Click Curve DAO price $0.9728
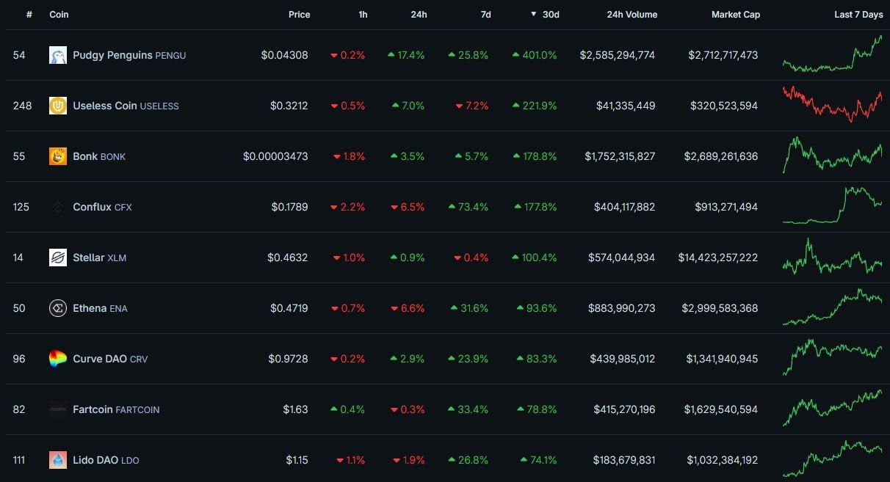 tap(288, 359)
